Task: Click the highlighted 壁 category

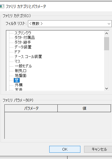Action: click(x=17, y=80)
